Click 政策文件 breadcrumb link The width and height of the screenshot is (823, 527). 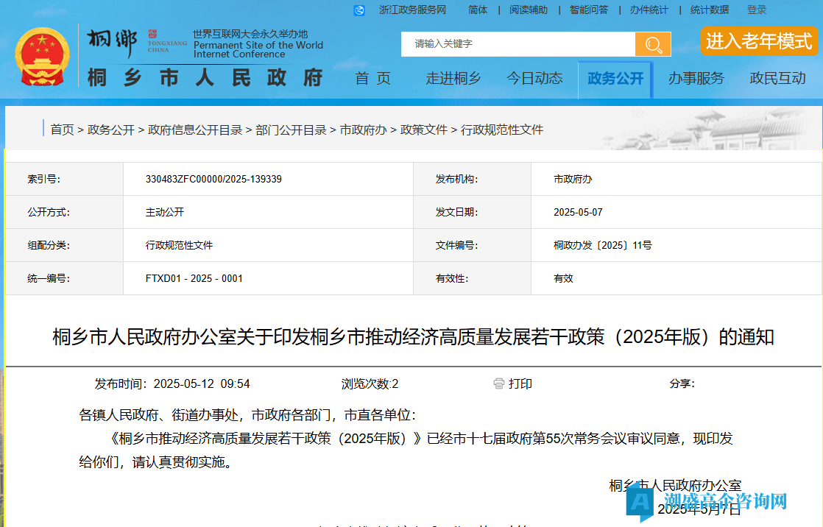click(x=423, y=130)
